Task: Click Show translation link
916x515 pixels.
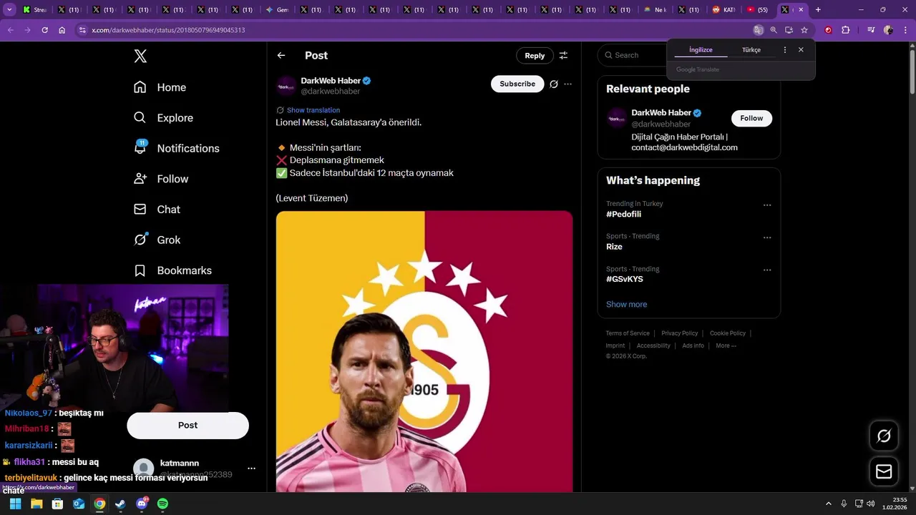Action: coord(313,110)
